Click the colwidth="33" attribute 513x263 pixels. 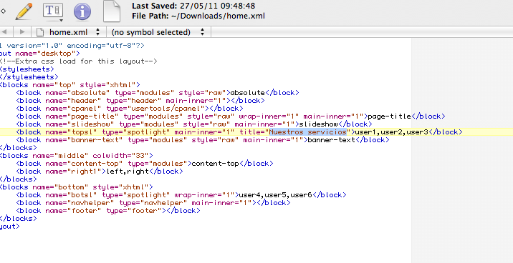pos(120,156)
